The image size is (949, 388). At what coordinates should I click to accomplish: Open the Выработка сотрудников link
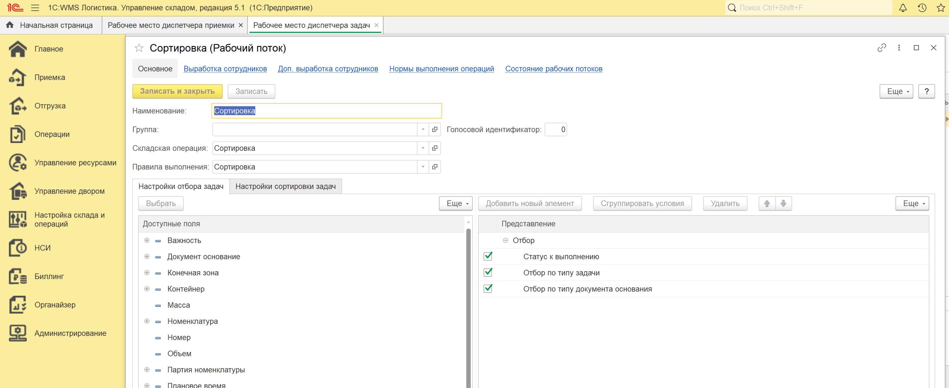225,69
